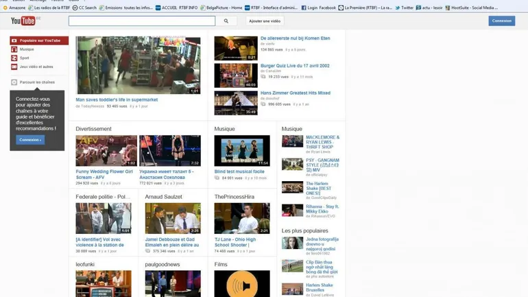Open the Sport icon in sidebar
The height and width of the screenshot is (297, 528).
(x=14, y=58)
